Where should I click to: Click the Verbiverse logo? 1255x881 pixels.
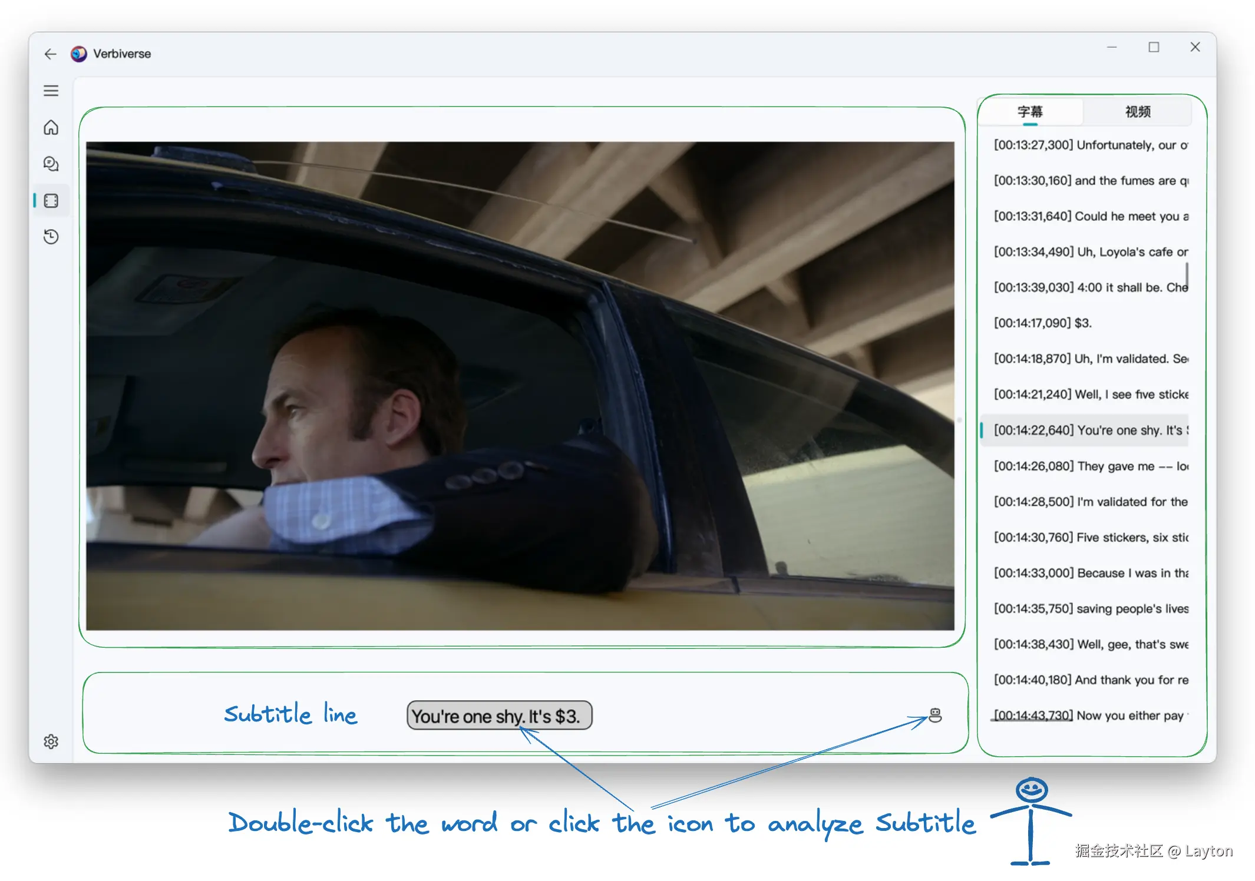(x=78, y=54)
